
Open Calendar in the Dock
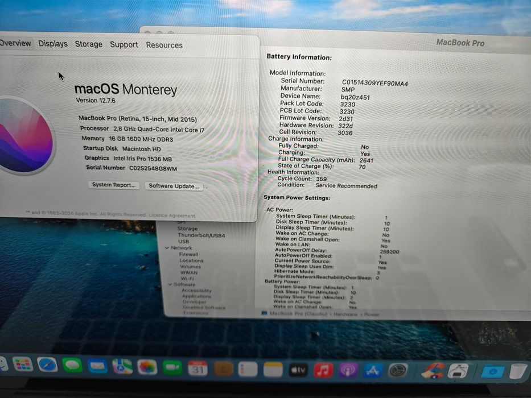(197, 368)
